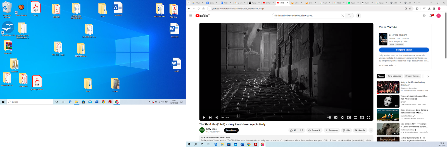This screenshot has width=447, height=147.
Task: Toggle the Chrome side panel
Action: (434, 9)
